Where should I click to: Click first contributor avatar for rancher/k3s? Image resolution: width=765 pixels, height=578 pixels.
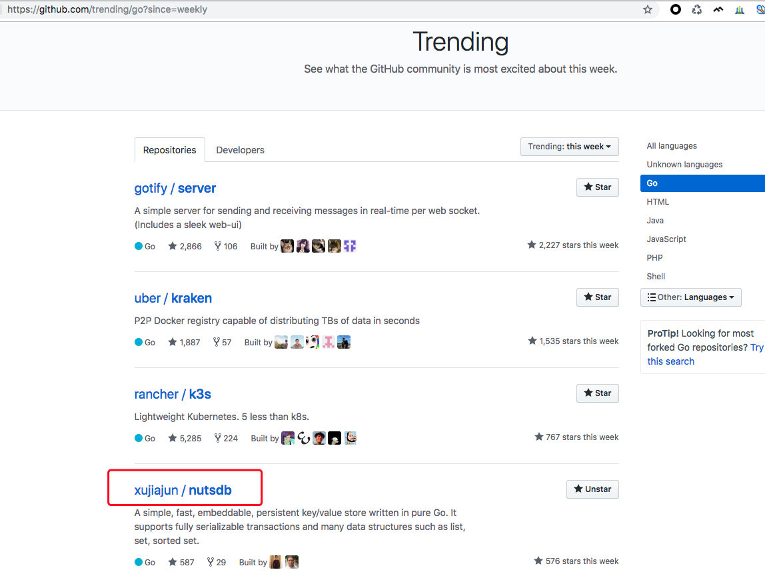(x=288, y=439)
